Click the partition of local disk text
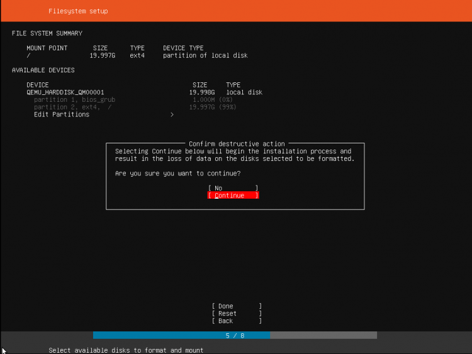This screenshot has width=472, height=354. (x=205, y=55)
